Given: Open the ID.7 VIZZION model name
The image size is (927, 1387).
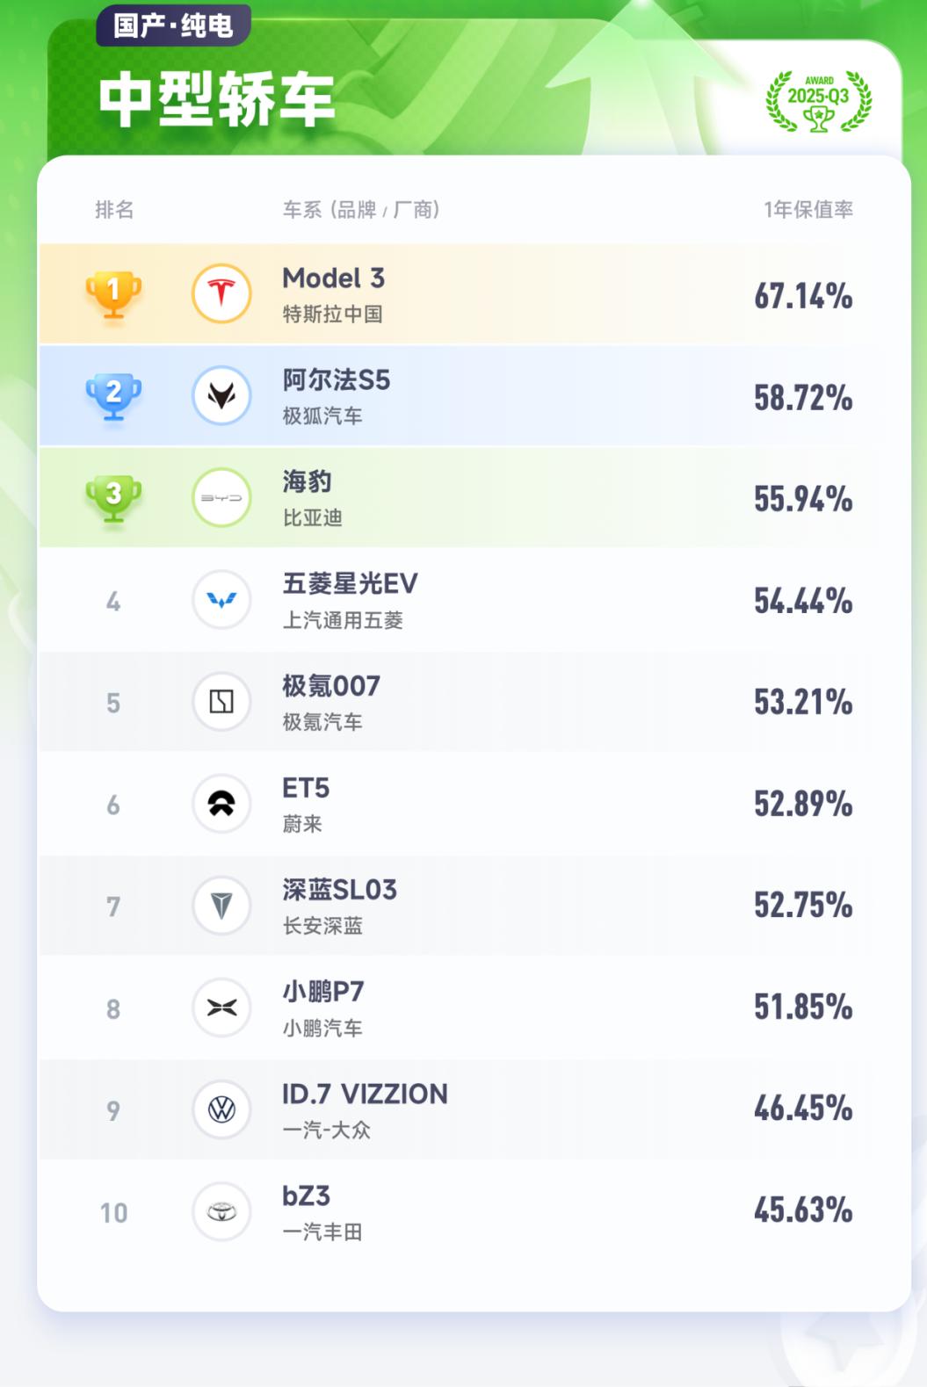Looking at the screenshot, I should click(x=365, y=1094).
